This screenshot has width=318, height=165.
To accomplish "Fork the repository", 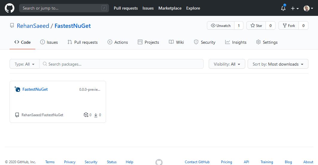I will coord(289,25).
